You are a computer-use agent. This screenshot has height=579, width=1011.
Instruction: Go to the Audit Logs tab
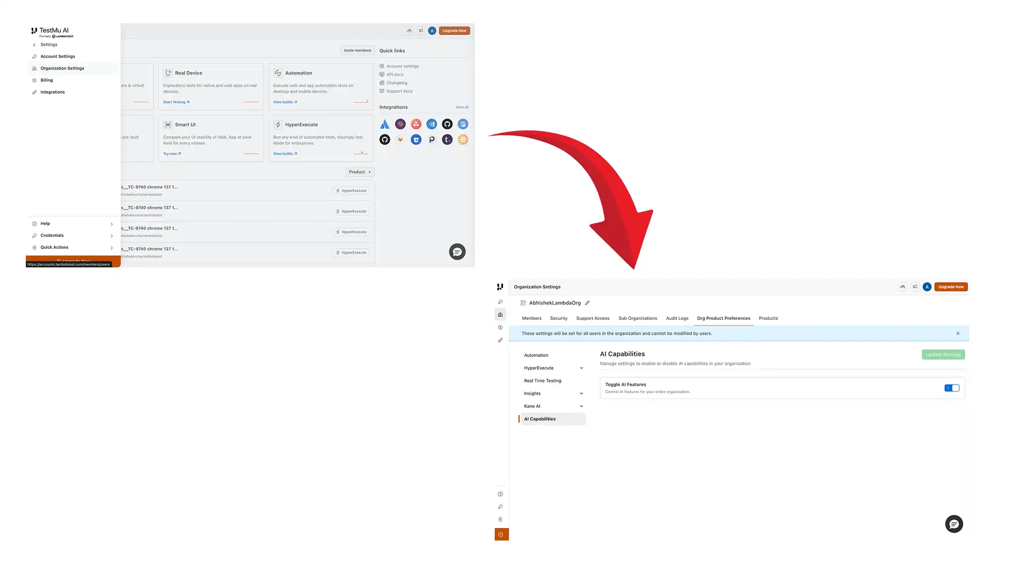(x=677, y=318)
